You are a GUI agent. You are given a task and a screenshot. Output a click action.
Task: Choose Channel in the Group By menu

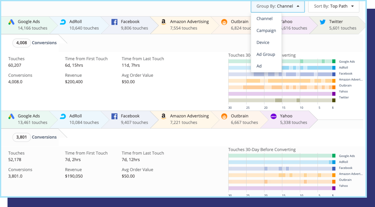pyautogui.click(x=265, y=19)
